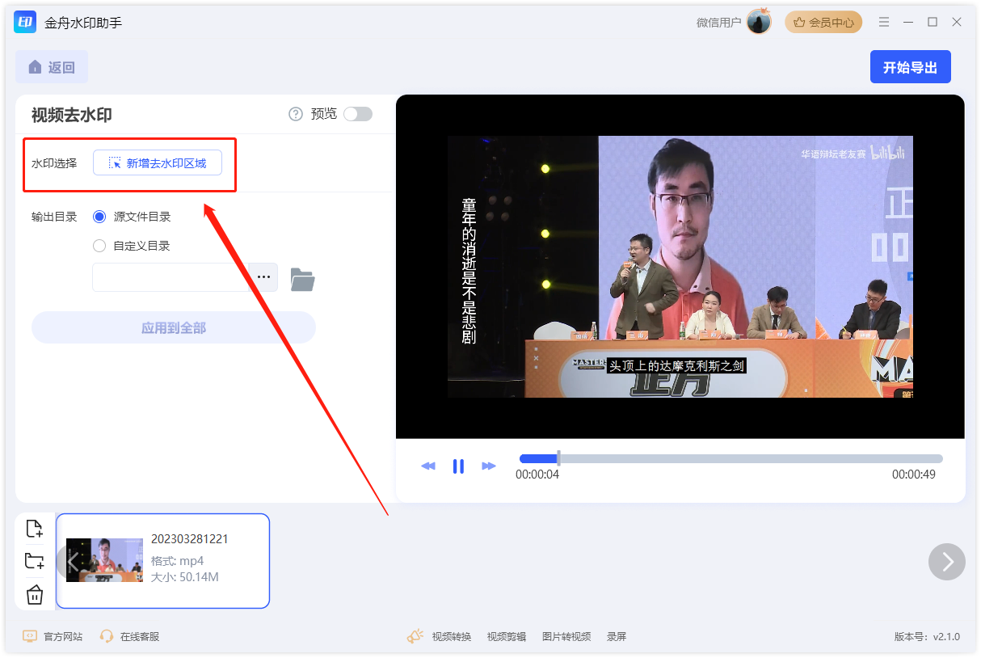This screenshot has height=658, width=981.
Task: Click the 视频转换 icon at the bottom
Action: point(415,635)
